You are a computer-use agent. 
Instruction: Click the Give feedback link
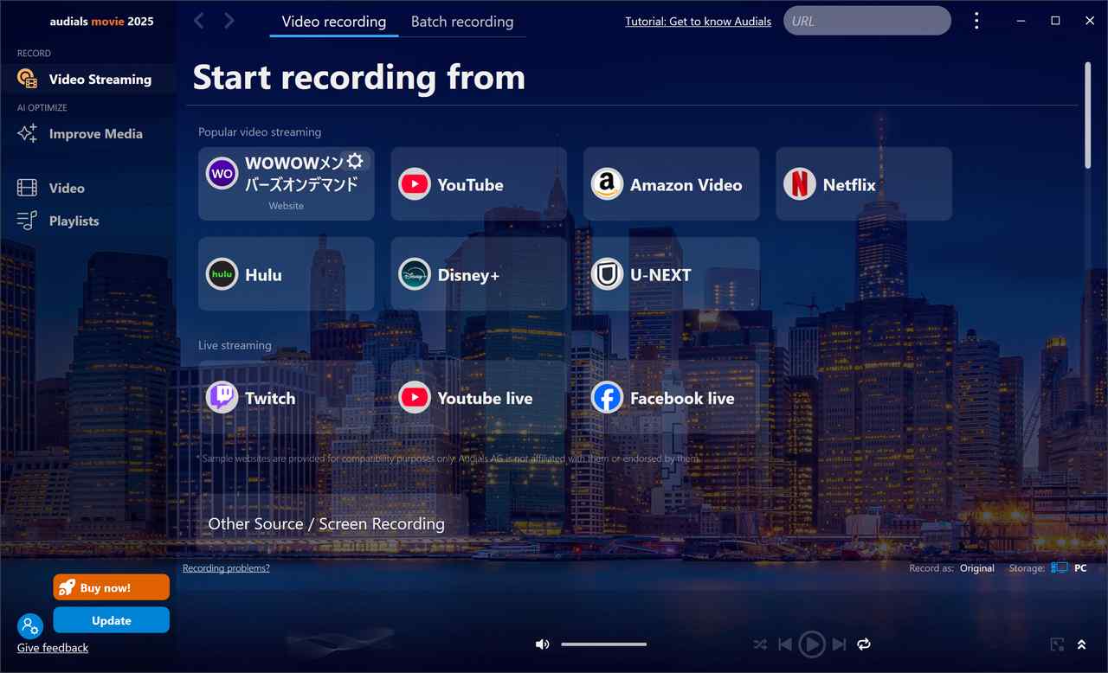[53, 648]
